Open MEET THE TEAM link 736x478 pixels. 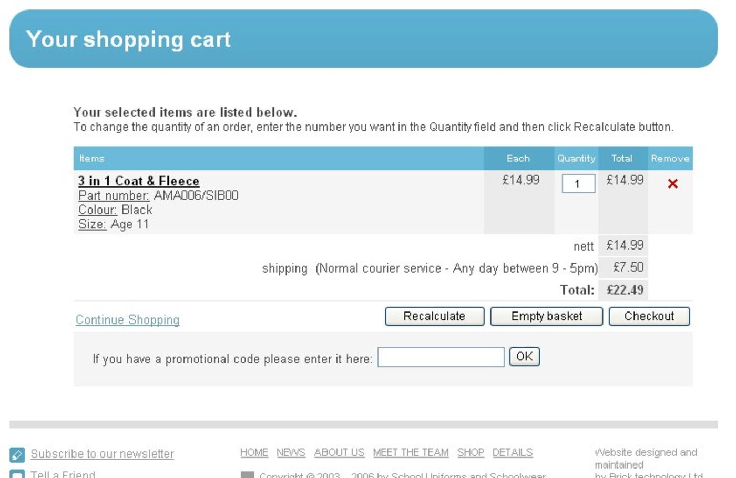coord(411,452)
